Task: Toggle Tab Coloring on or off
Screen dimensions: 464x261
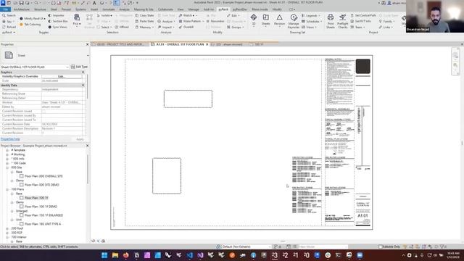Action: pyautogui.click(x=30, y=24)
